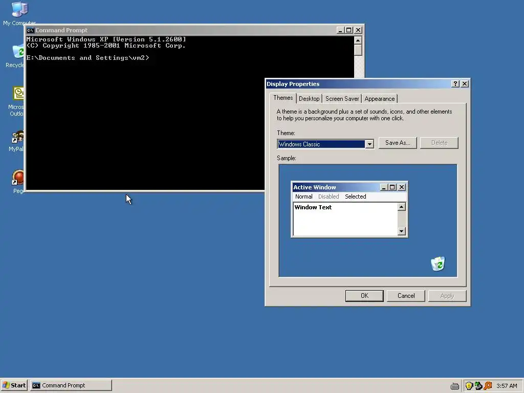Click the Command Prompt taskbar button
The height and width of the screenshot is (393, 524).
pos(71,385)
